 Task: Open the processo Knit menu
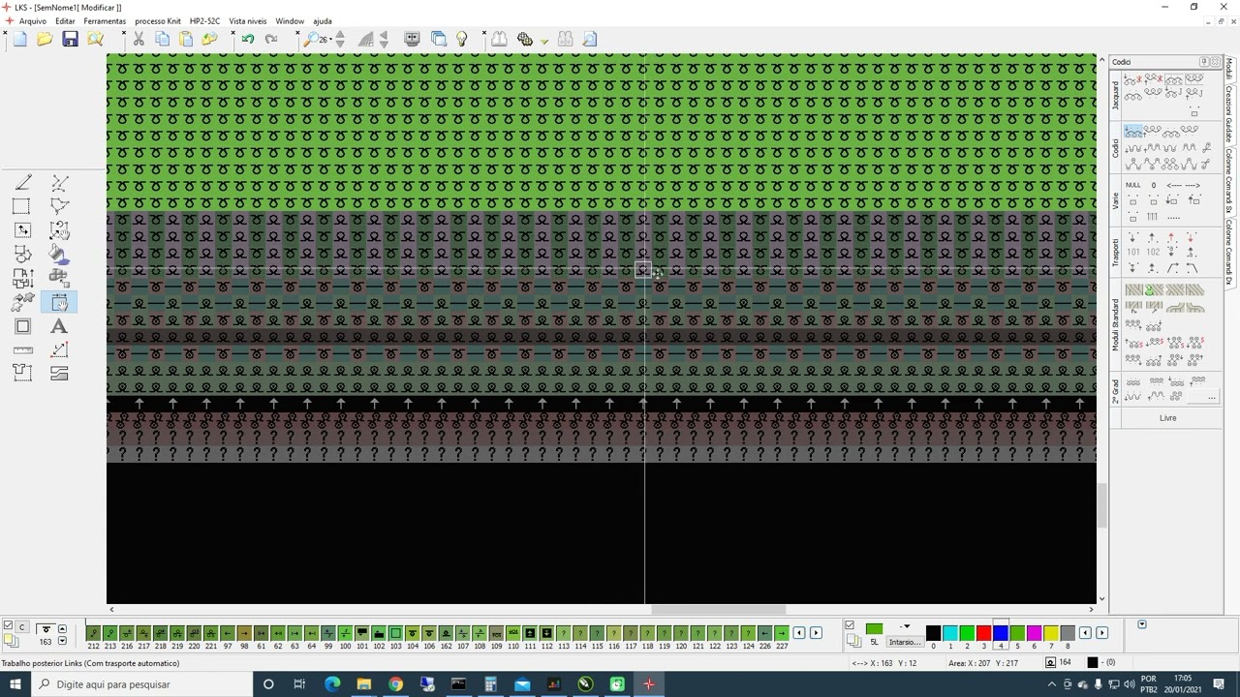tap(158, 20)
